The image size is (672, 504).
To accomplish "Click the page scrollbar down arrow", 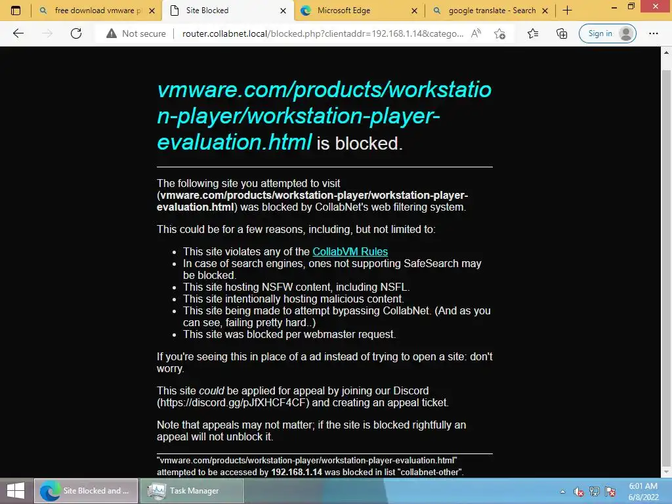I will [x=667, y=472].
